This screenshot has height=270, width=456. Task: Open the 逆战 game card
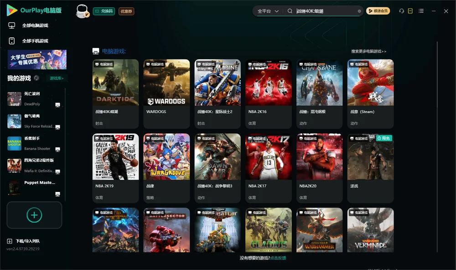[370, 168]
